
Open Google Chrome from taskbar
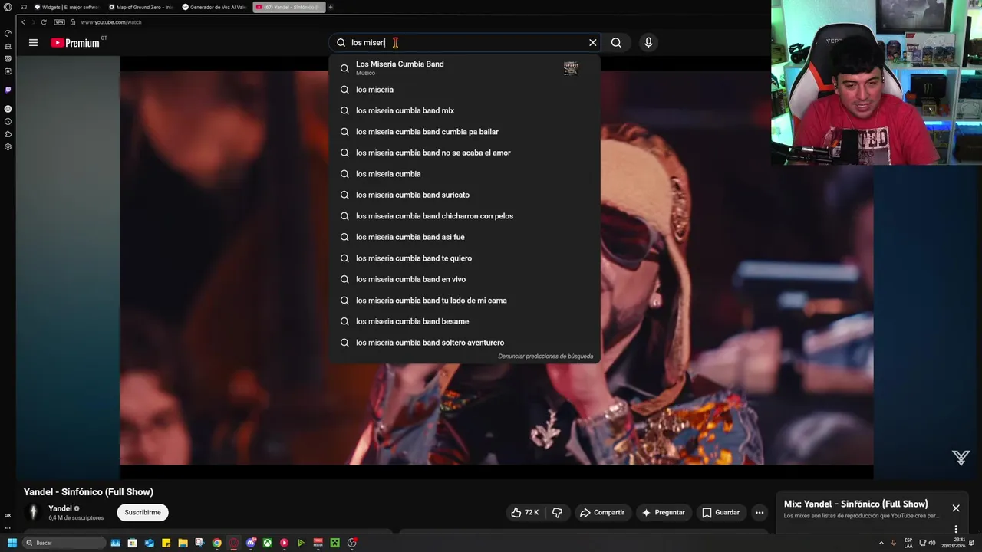217,543
